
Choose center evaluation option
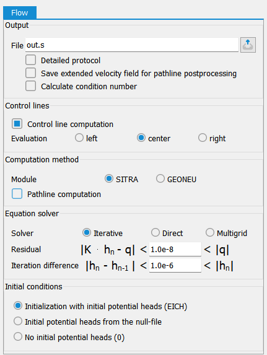141,138
